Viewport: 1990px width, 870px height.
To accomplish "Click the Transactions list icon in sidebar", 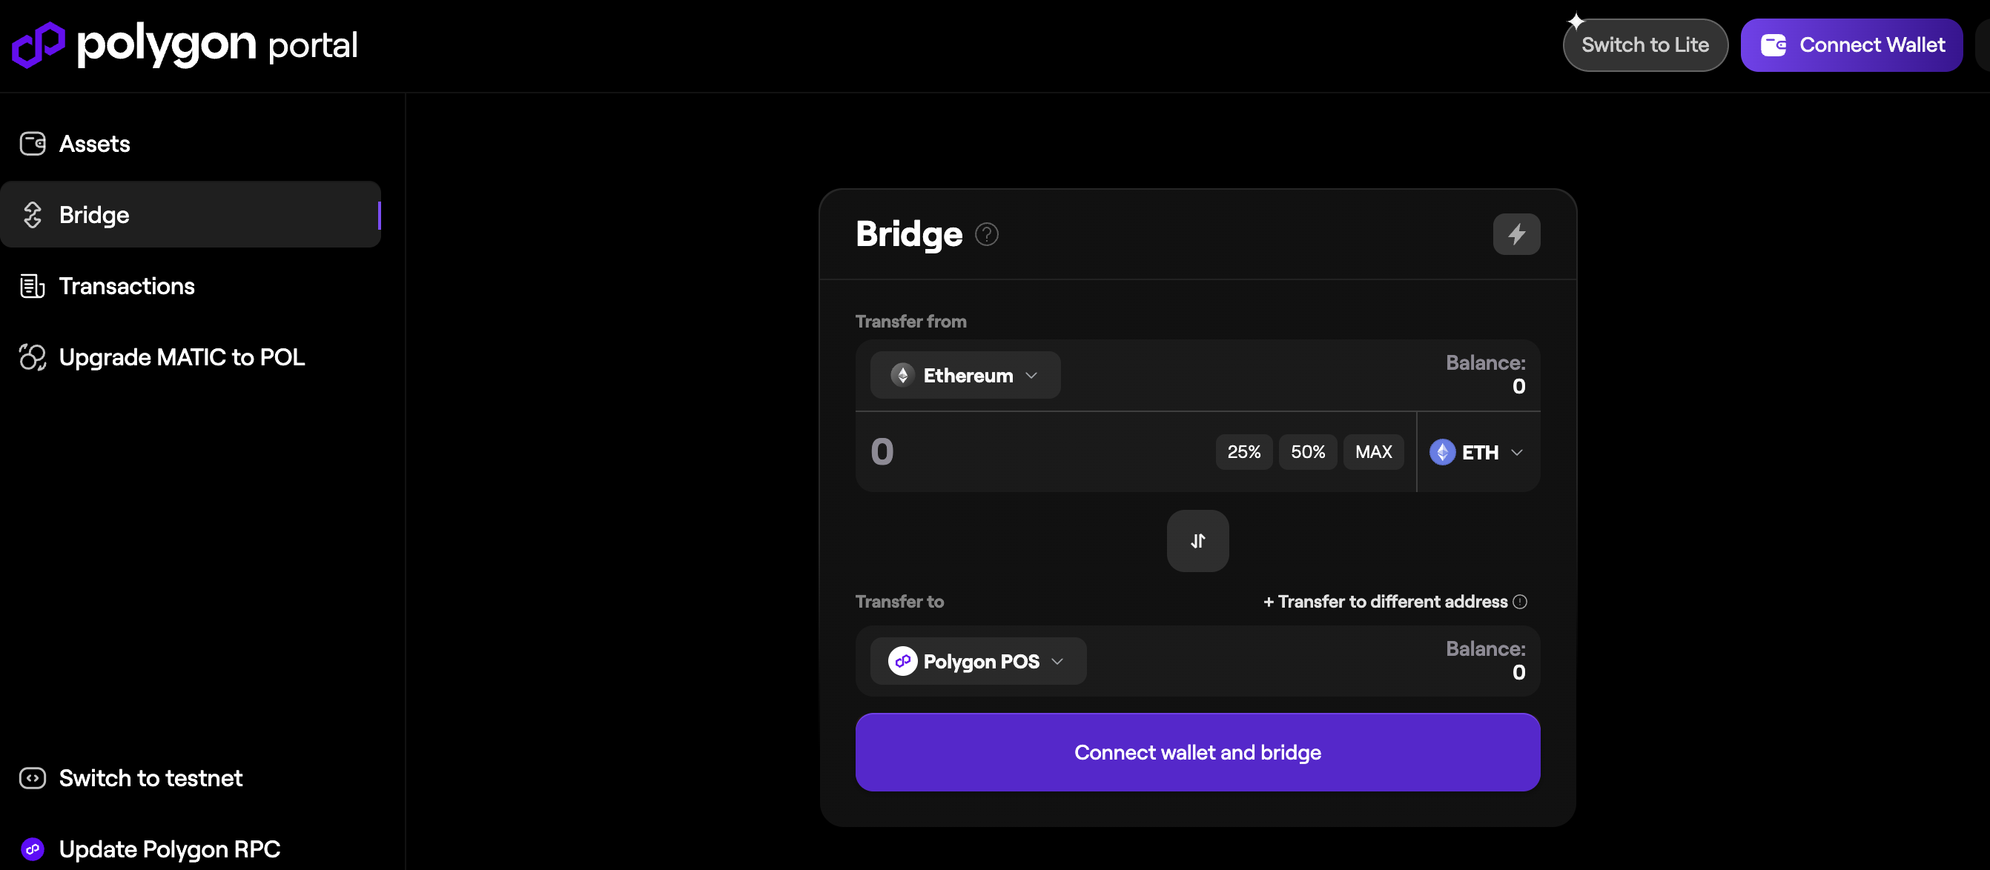I will [33, 286].
